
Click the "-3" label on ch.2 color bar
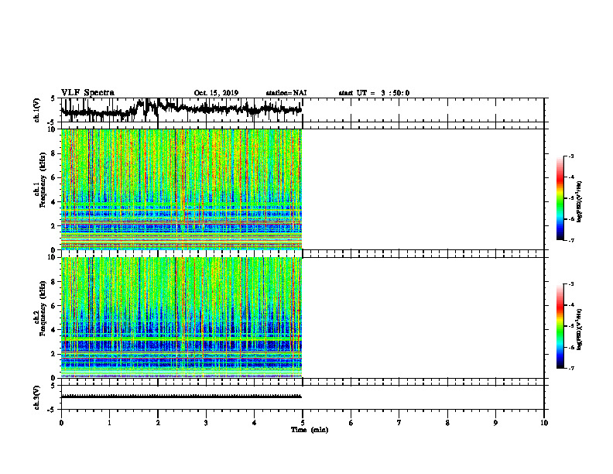point(570,284)
